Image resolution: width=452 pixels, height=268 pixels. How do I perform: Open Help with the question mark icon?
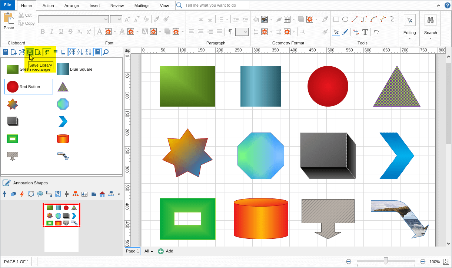click(447, 5)
